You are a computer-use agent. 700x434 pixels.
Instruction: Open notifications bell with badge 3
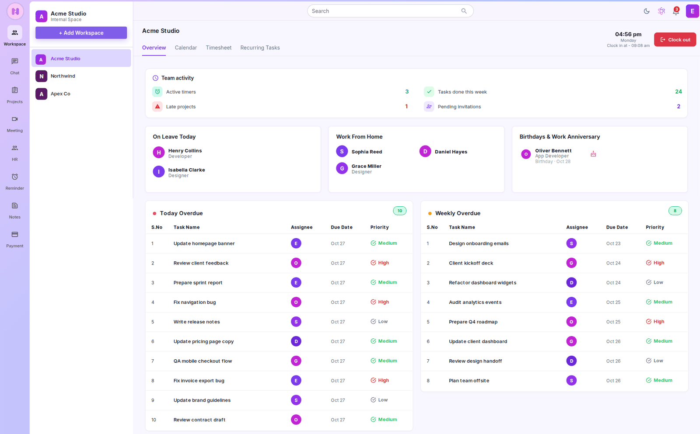(x=676, y=11)
